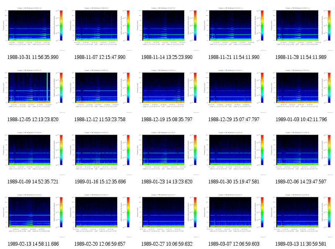Click caption 1988-12-05 12:13:23.820
Screen dimensions: 335x249
coord(33,119)
